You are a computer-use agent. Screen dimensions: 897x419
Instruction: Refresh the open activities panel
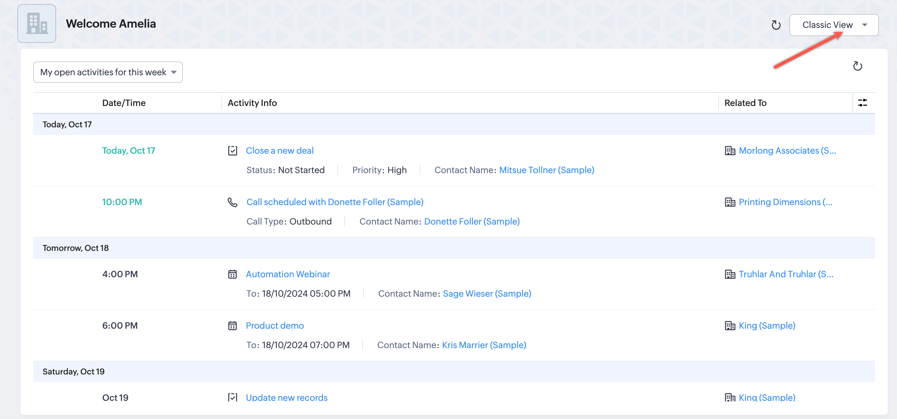(857, 66)
